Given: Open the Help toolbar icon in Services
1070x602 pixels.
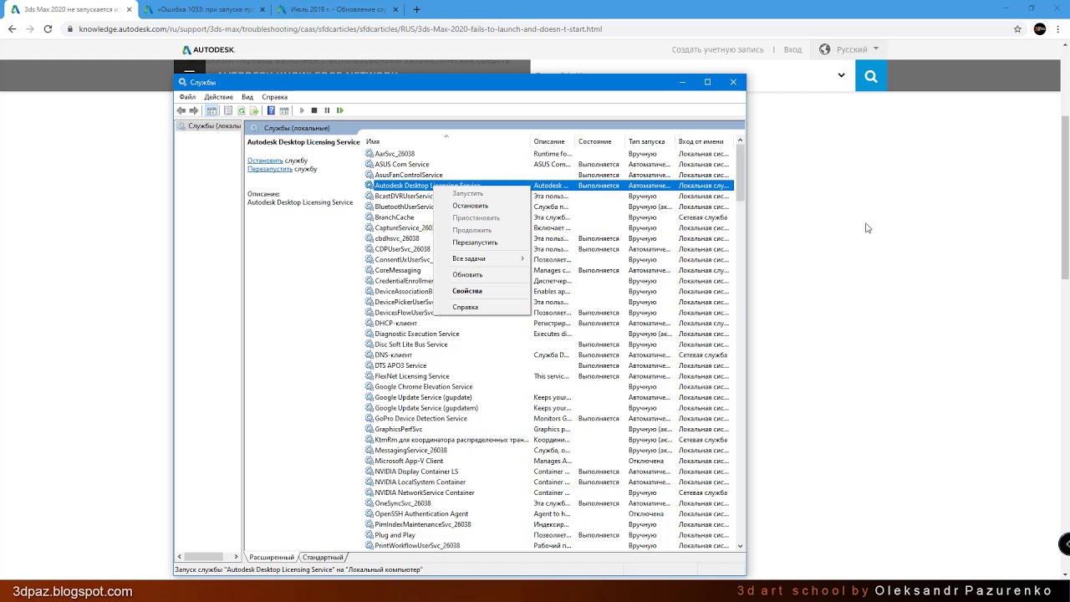Looking at the screenshot, I should coord(271,110).
